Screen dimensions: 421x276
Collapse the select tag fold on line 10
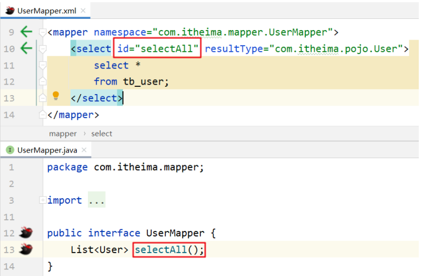pos(42,49)
